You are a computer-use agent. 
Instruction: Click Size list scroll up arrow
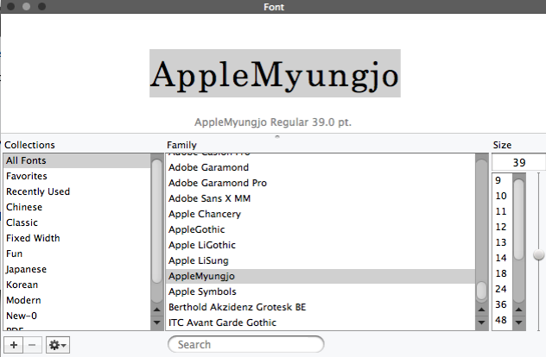click(x=518, y=310)
